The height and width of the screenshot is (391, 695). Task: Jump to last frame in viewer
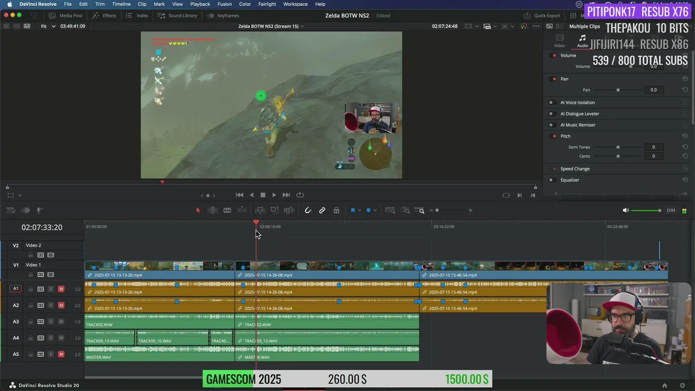pyautogui.click(x=286, y=195)
